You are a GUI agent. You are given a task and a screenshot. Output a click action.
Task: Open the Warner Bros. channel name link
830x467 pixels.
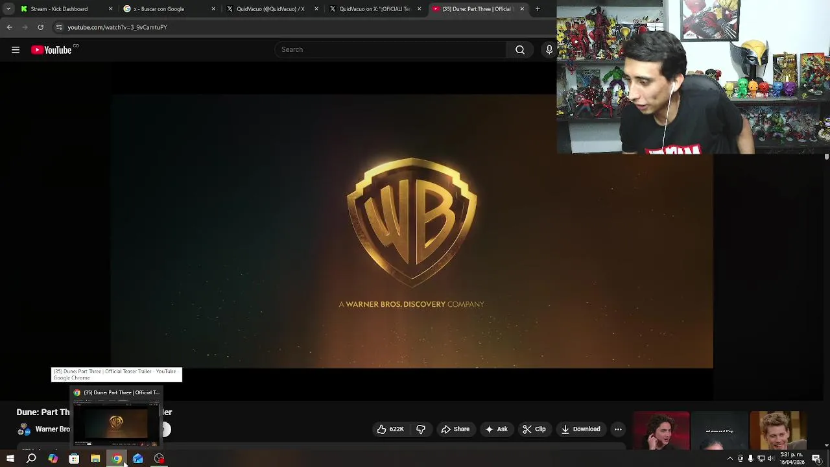[x=53, y=429]
